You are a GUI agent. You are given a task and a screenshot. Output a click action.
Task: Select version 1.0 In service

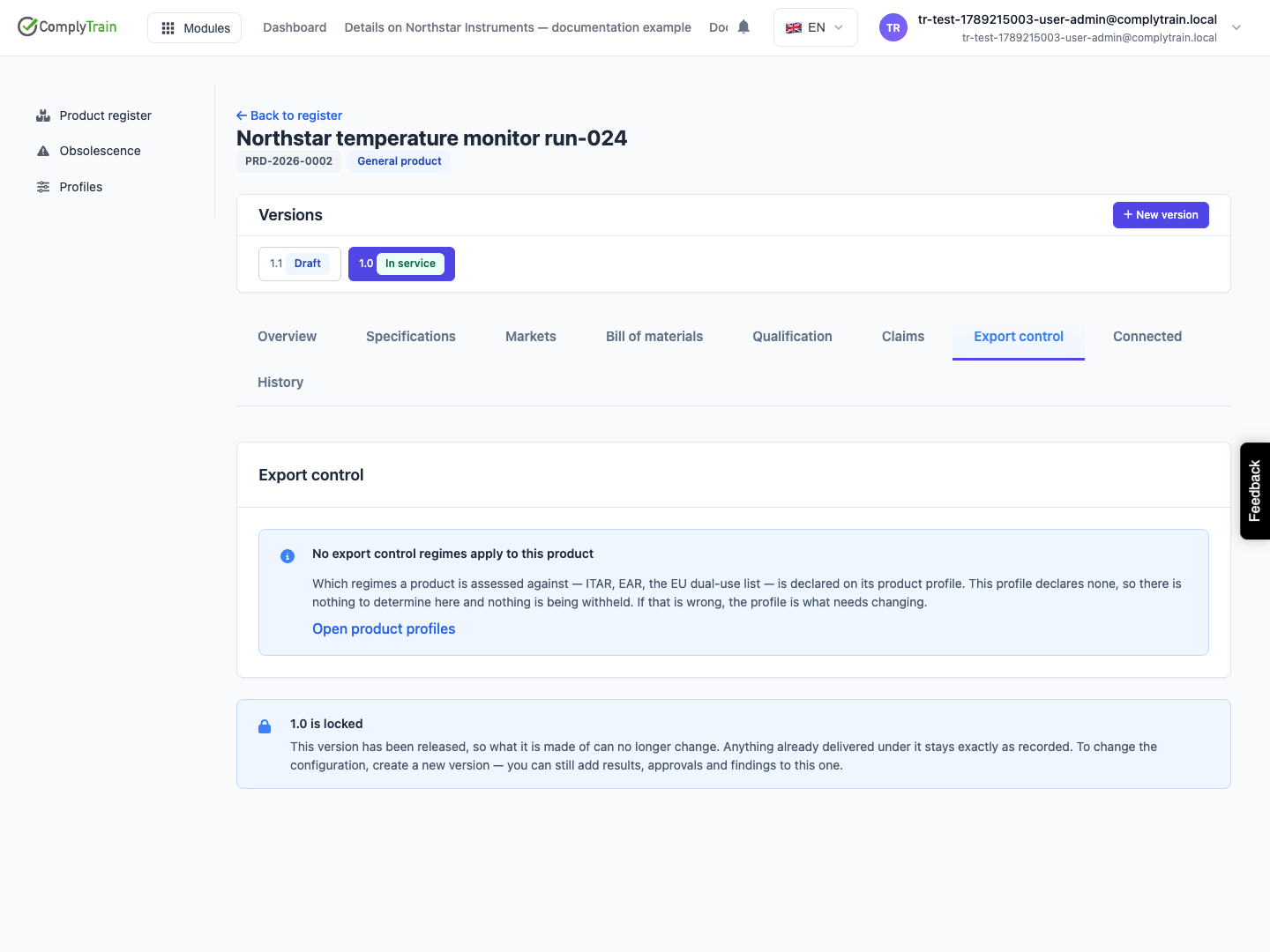pyautogui.click(x=401, y=264)
